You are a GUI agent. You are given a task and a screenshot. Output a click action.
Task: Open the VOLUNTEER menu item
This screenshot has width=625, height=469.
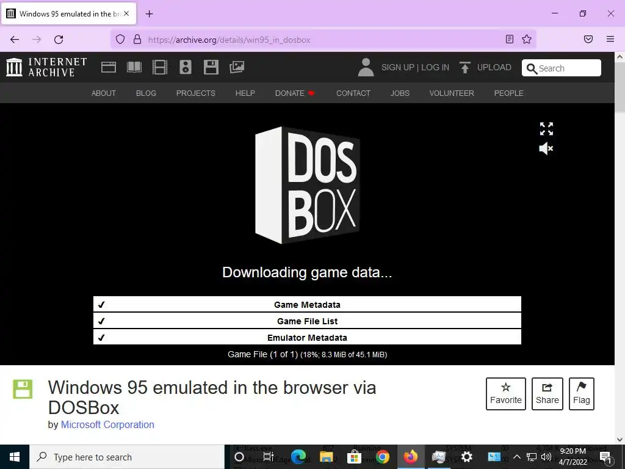tap(452, 93)
